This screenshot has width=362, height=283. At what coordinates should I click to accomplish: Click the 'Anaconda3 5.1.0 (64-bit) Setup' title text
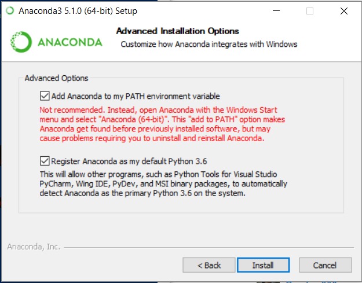click(78, 10)
